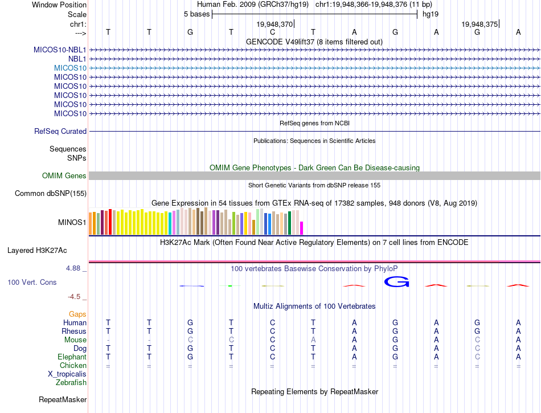Select the Human species row label

pos(75,322)
